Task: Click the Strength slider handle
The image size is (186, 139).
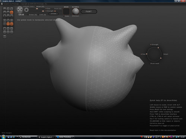Action: point(43,11)
